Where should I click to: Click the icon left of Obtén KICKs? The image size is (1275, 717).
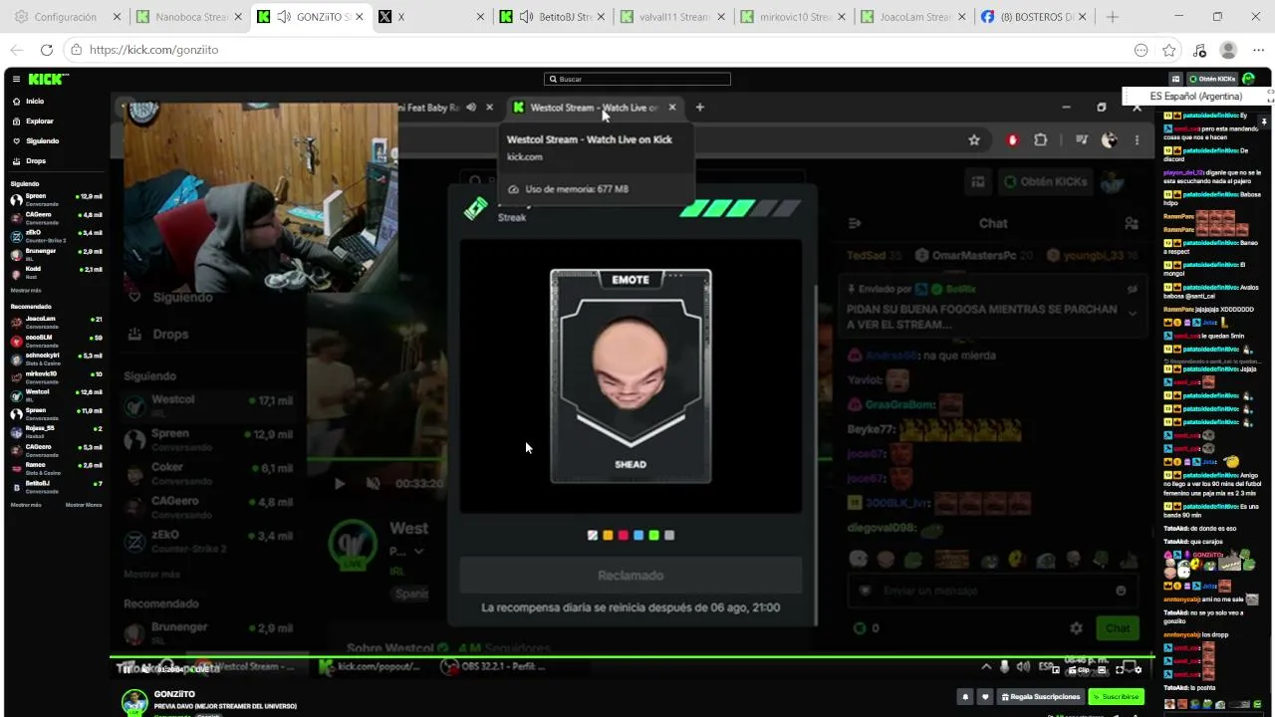click(x=1176, y=79)
